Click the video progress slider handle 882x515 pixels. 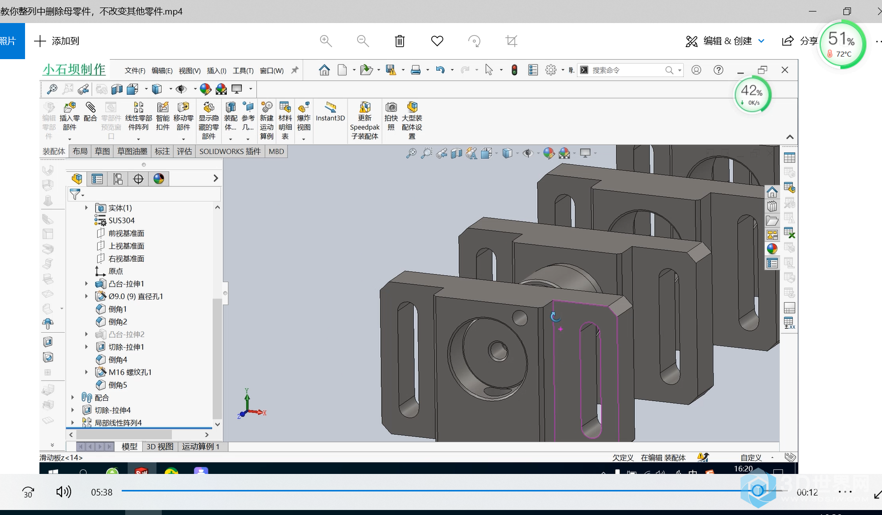click(x=758, y=490)
